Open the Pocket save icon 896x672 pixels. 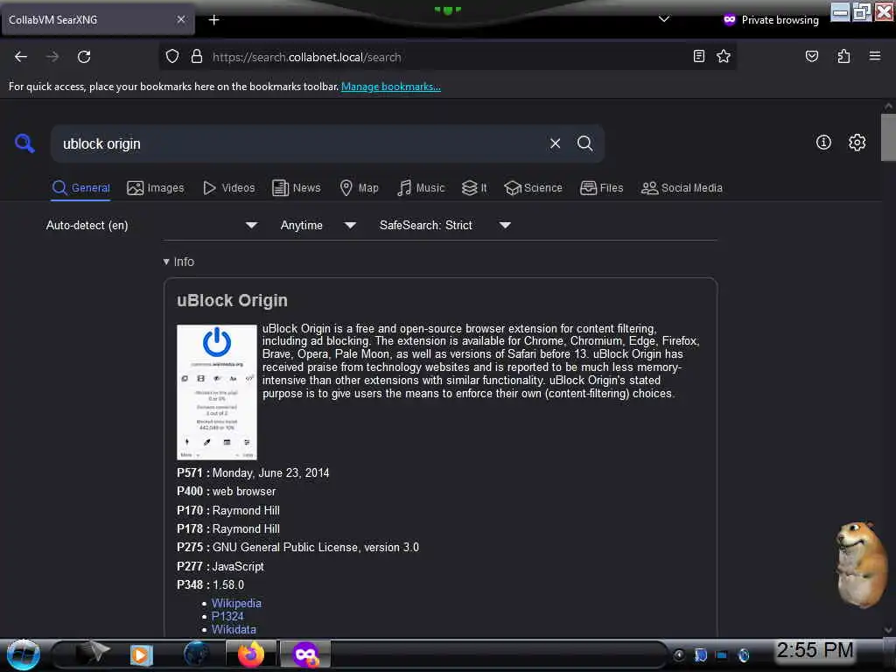click(x=811, y=56)
